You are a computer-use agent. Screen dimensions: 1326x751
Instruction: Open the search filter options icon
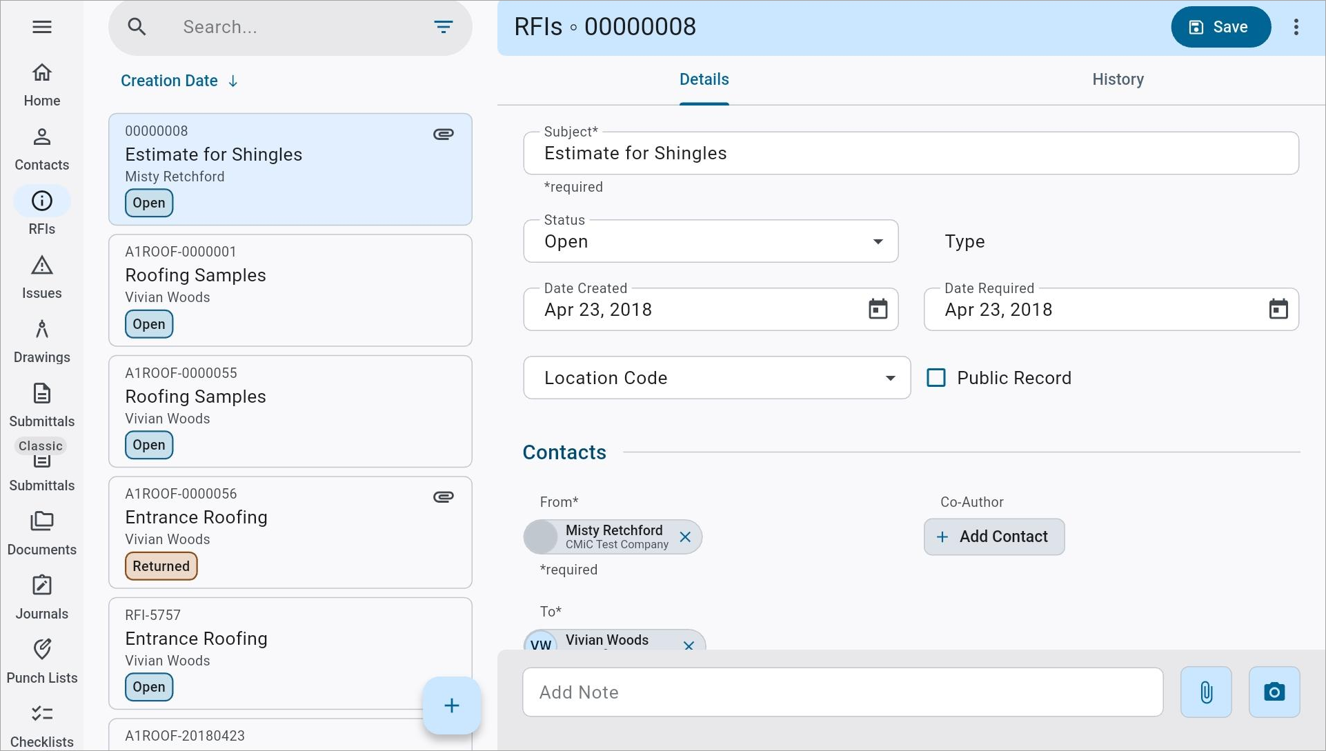point(443,27)
